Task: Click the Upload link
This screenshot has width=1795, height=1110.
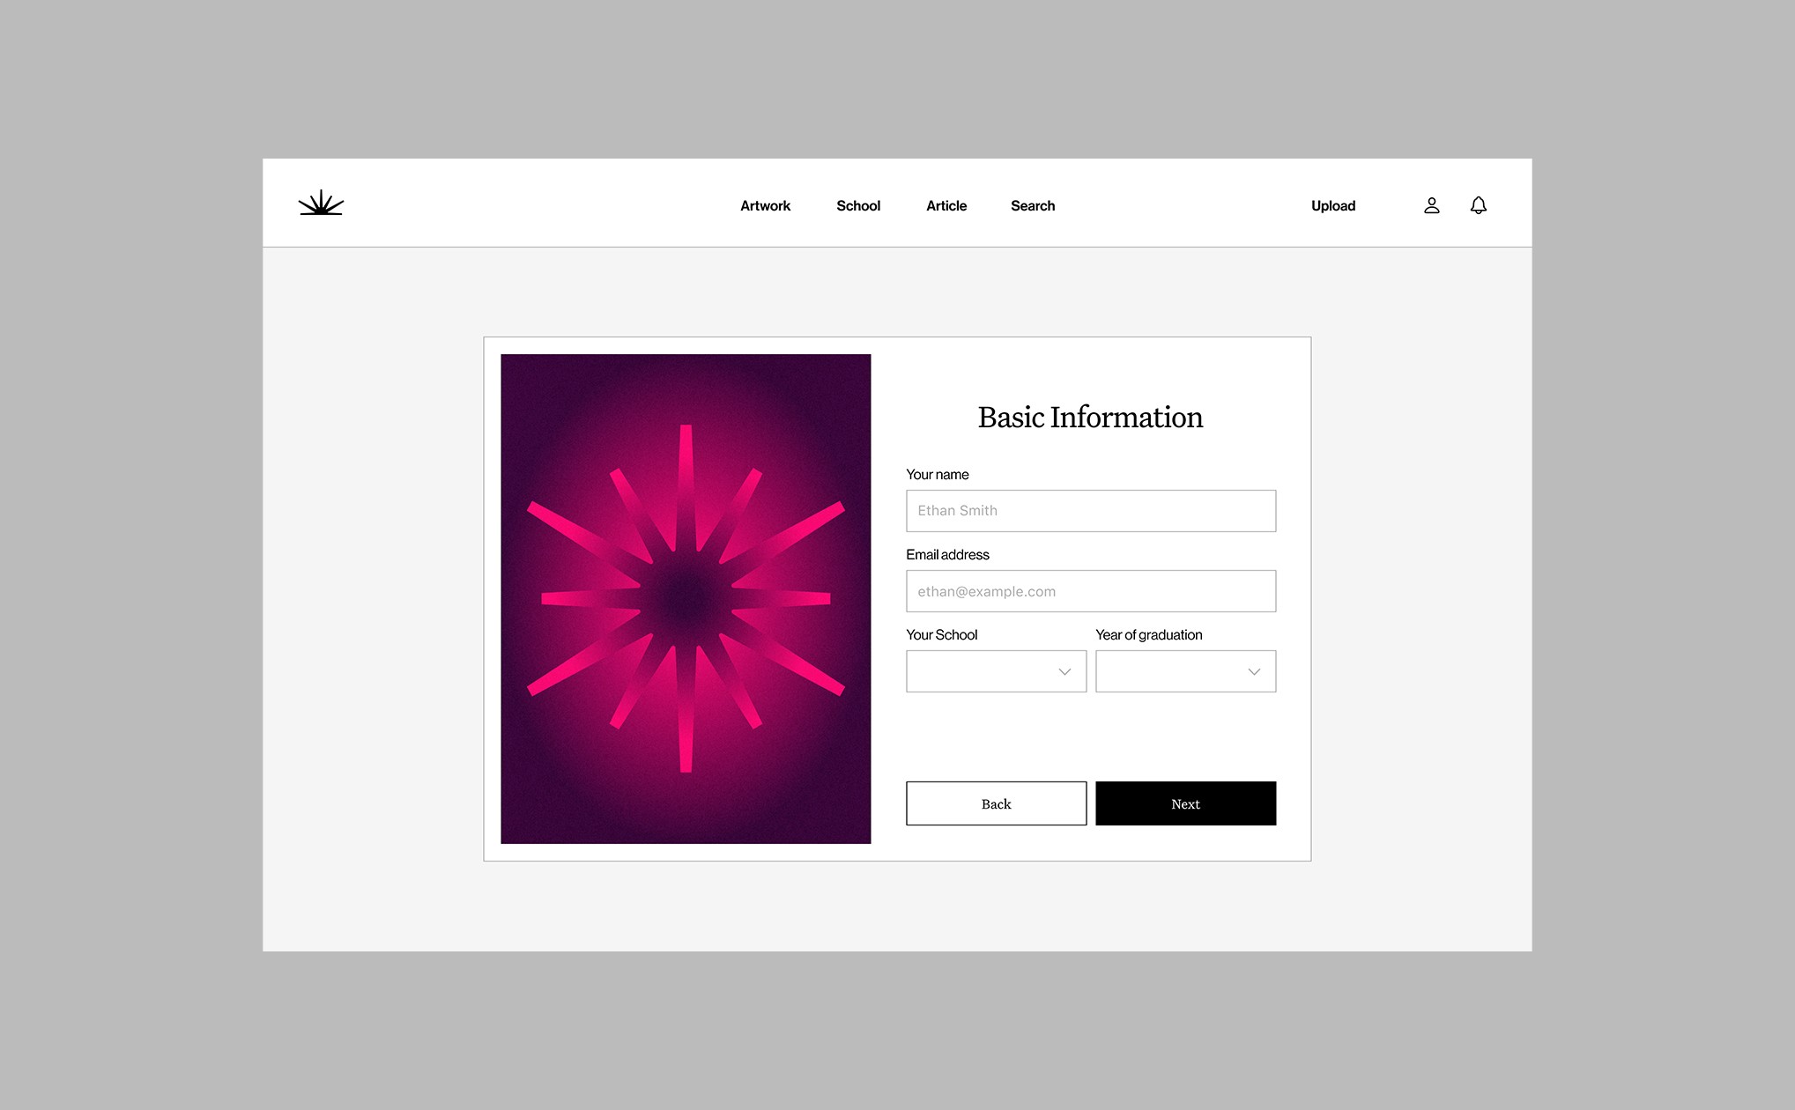Action: coord(1332,205)
